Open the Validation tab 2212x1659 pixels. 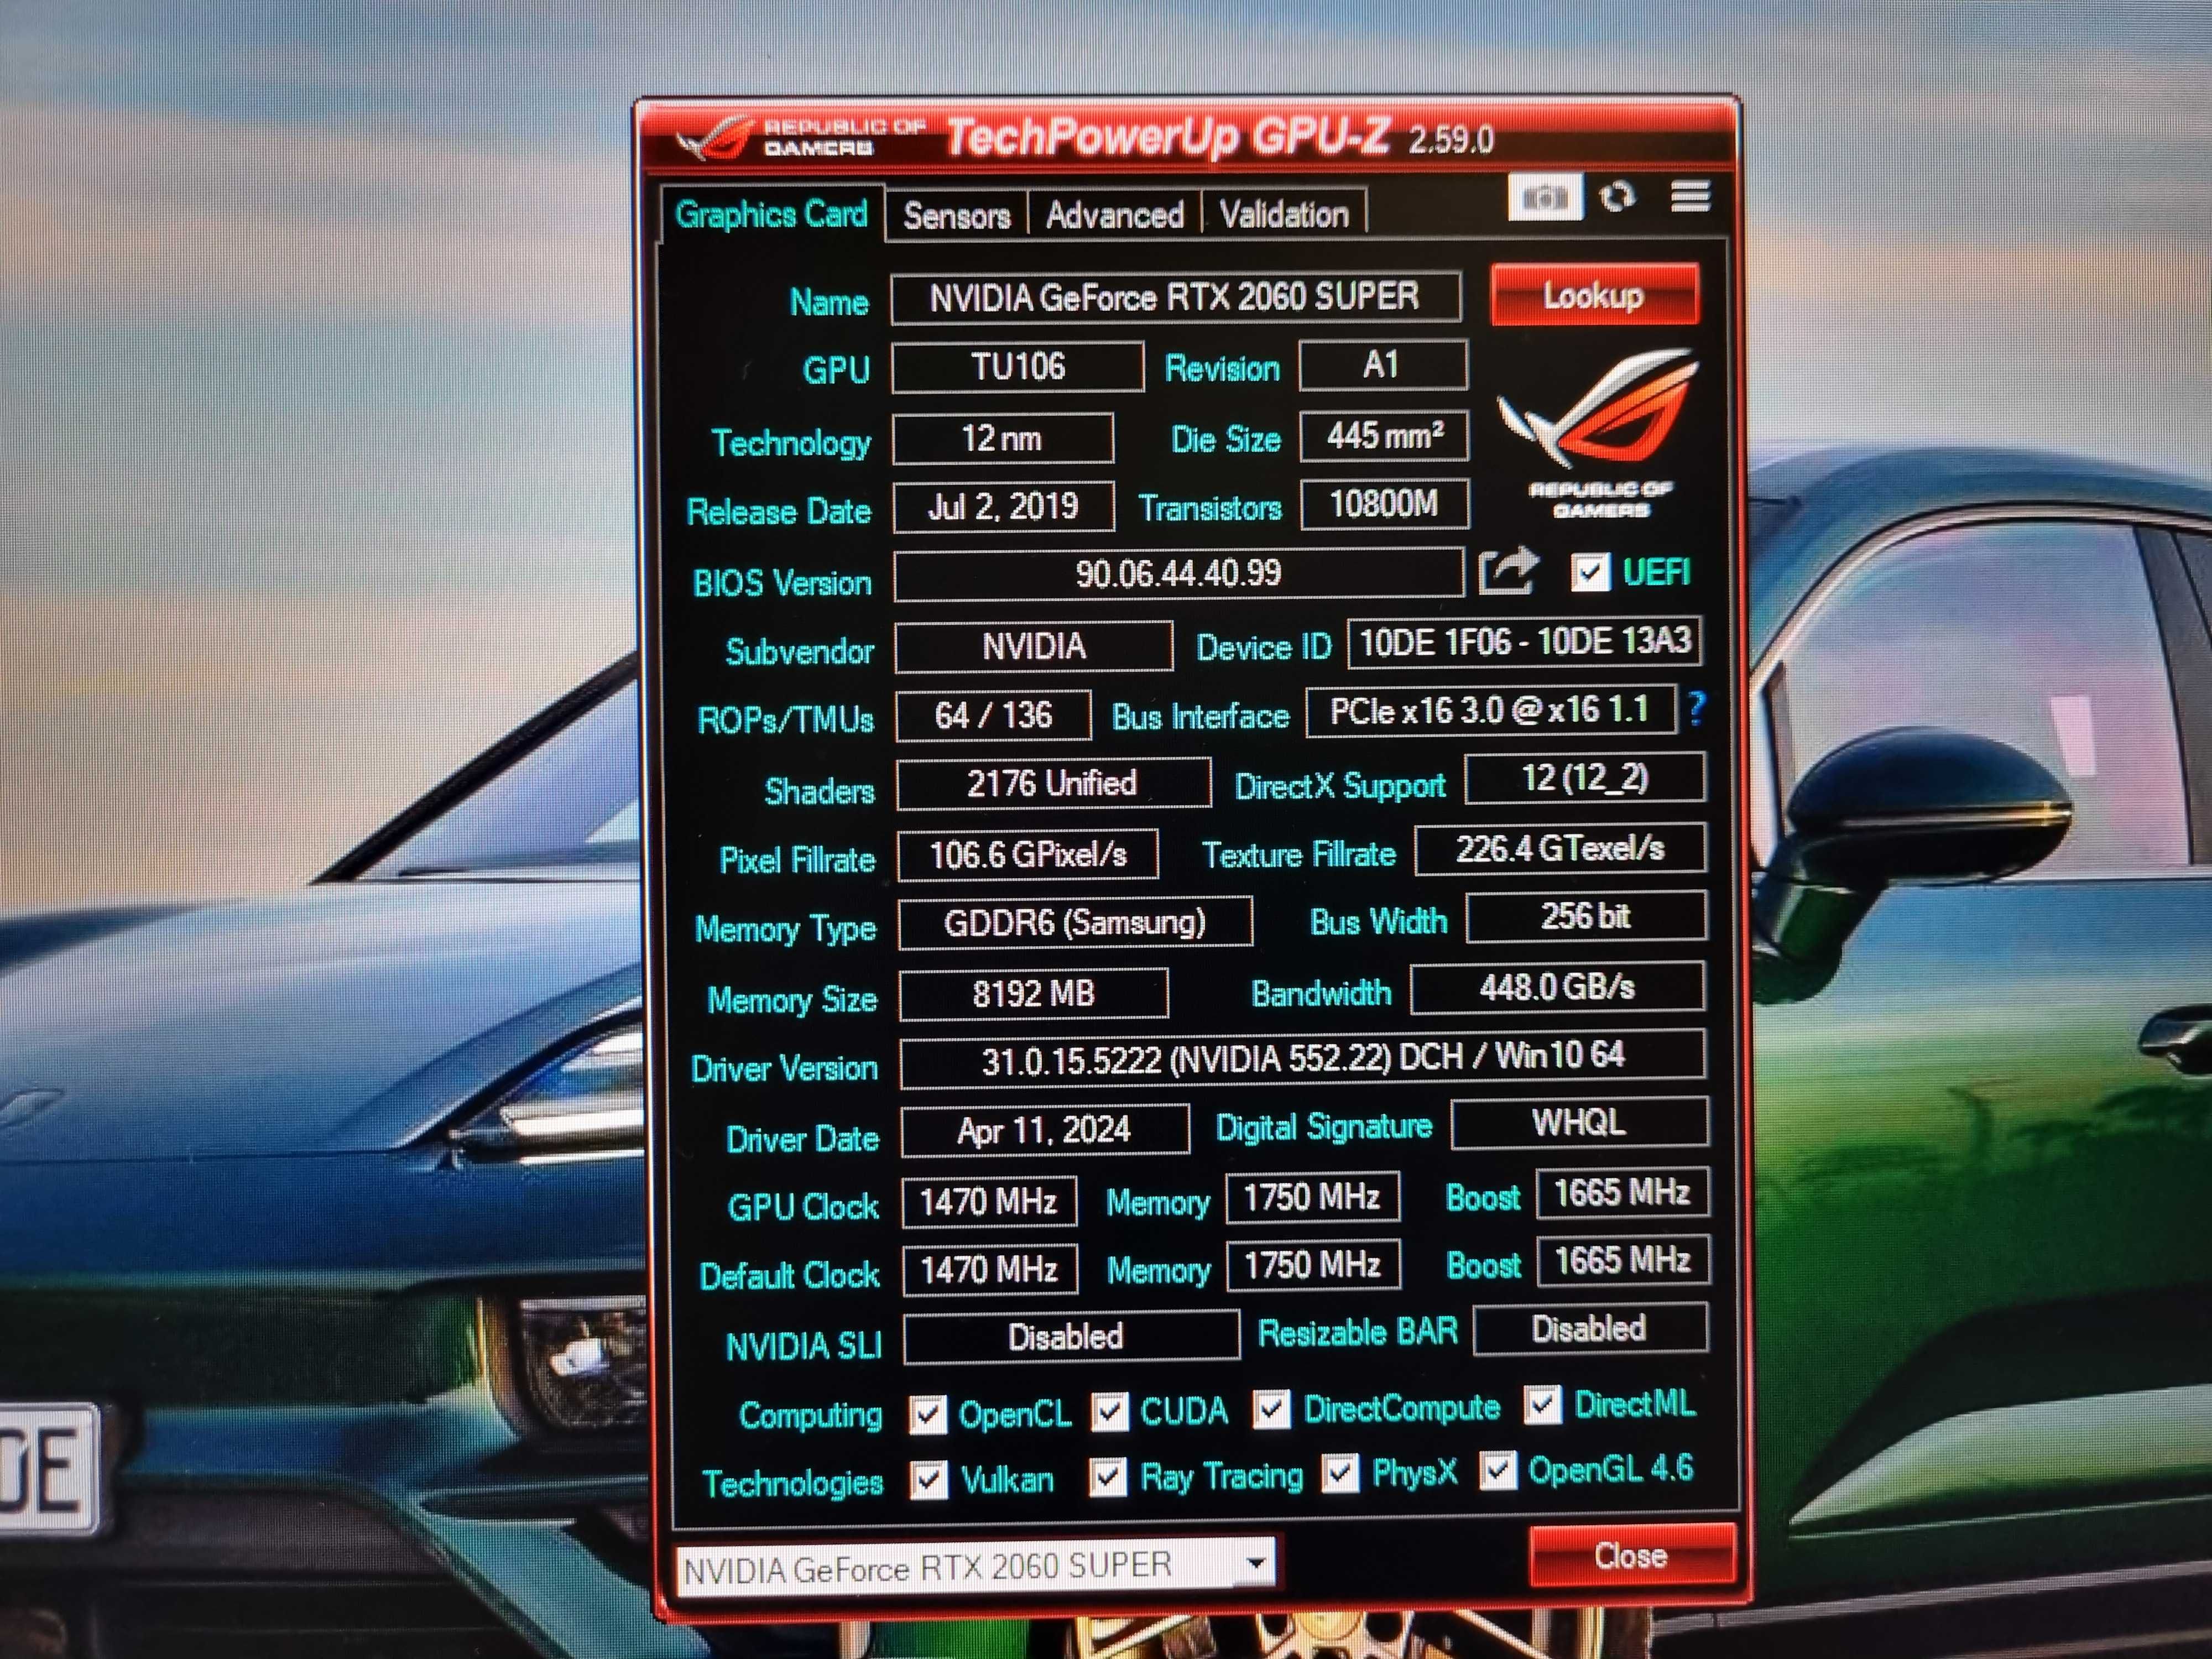coord(1284,213)
